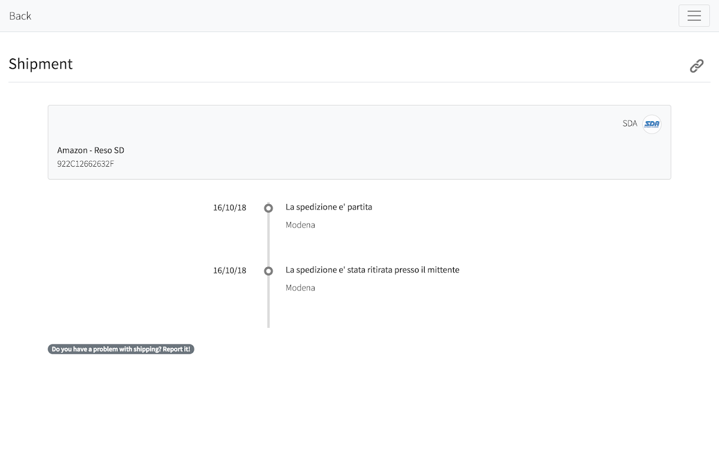Go back using the Back link
Screen dimensions: 719x449
pos(20,16)
